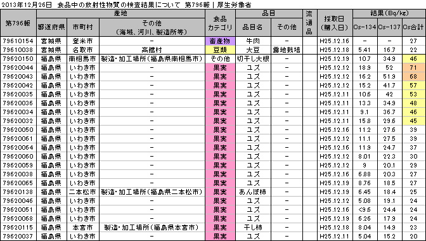
Task: Click the date H25.12.18 in 大豆 row
Action: (x=335, y=50)
